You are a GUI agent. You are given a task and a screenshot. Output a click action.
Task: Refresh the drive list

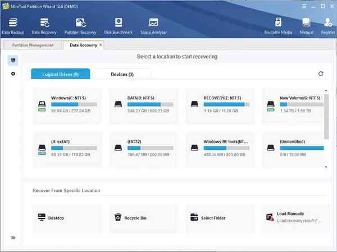click(x=321, y=74)
